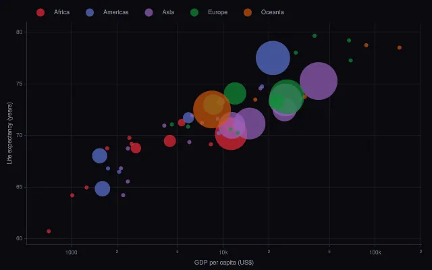Viewport: 432px width, 270px height.
Task: Click the large red Africa bubble at 70
Action: 231,134
